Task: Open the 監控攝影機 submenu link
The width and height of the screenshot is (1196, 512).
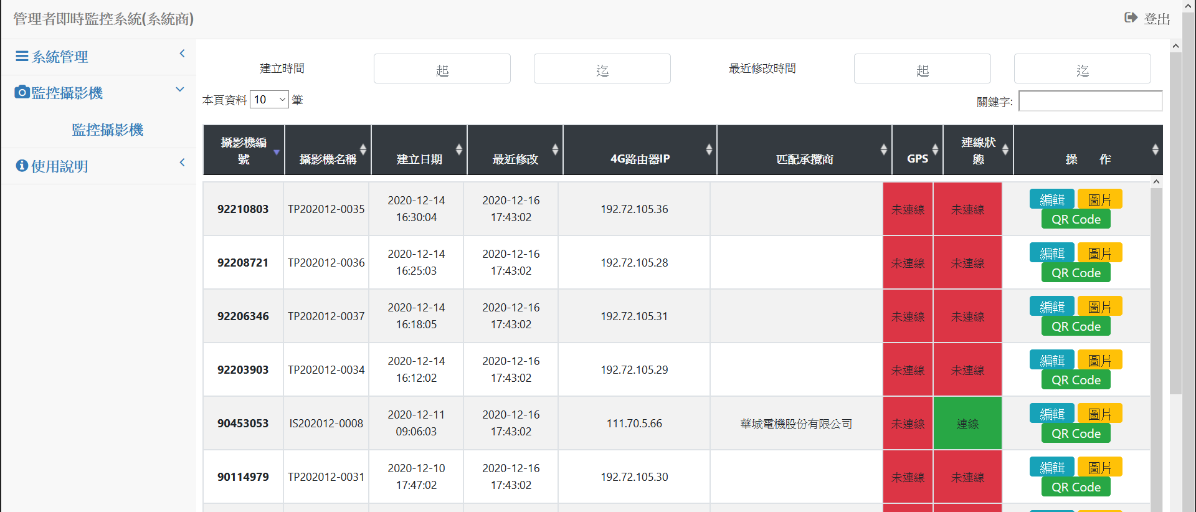Action: pyautogui.click(x=107, y=130)
